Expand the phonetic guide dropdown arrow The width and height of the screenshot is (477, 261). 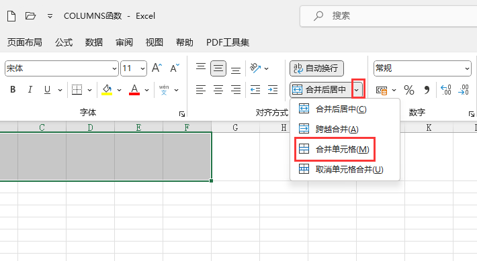(177, 90)
